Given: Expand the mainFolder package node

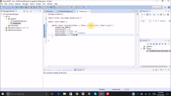Looking at the screenshot, I should 6,26.
